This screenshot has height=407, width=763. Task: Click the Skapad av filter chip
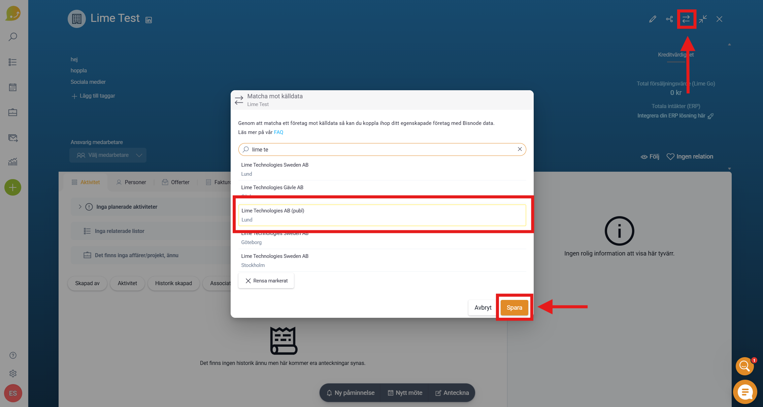[x=87, y=283]
